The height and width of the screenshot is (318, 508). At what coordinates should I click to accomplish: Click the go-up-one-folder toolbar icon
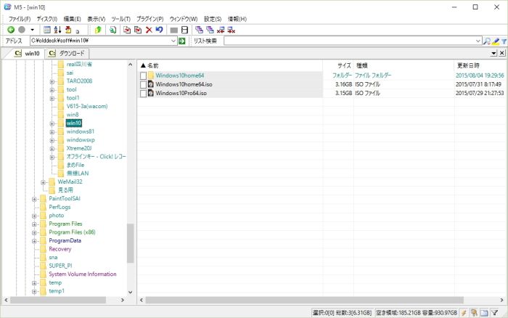(x=99, y=30)
